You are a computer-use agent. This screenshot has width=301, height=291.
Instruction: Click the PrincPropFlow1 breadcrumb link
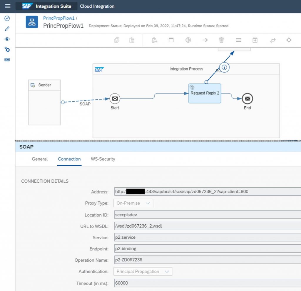tap(59, 18)
